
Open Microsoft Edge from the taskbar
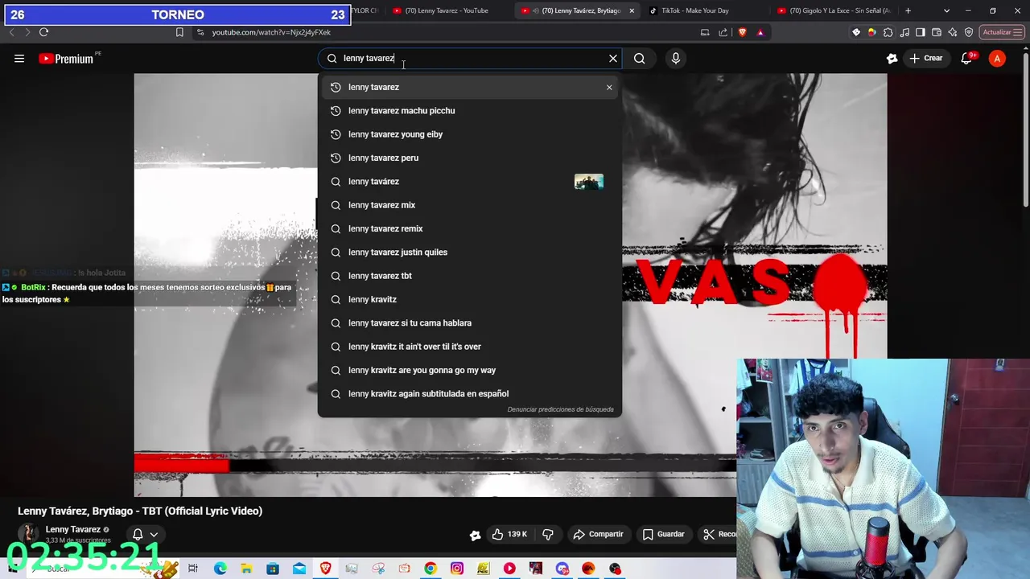[220, 569]
